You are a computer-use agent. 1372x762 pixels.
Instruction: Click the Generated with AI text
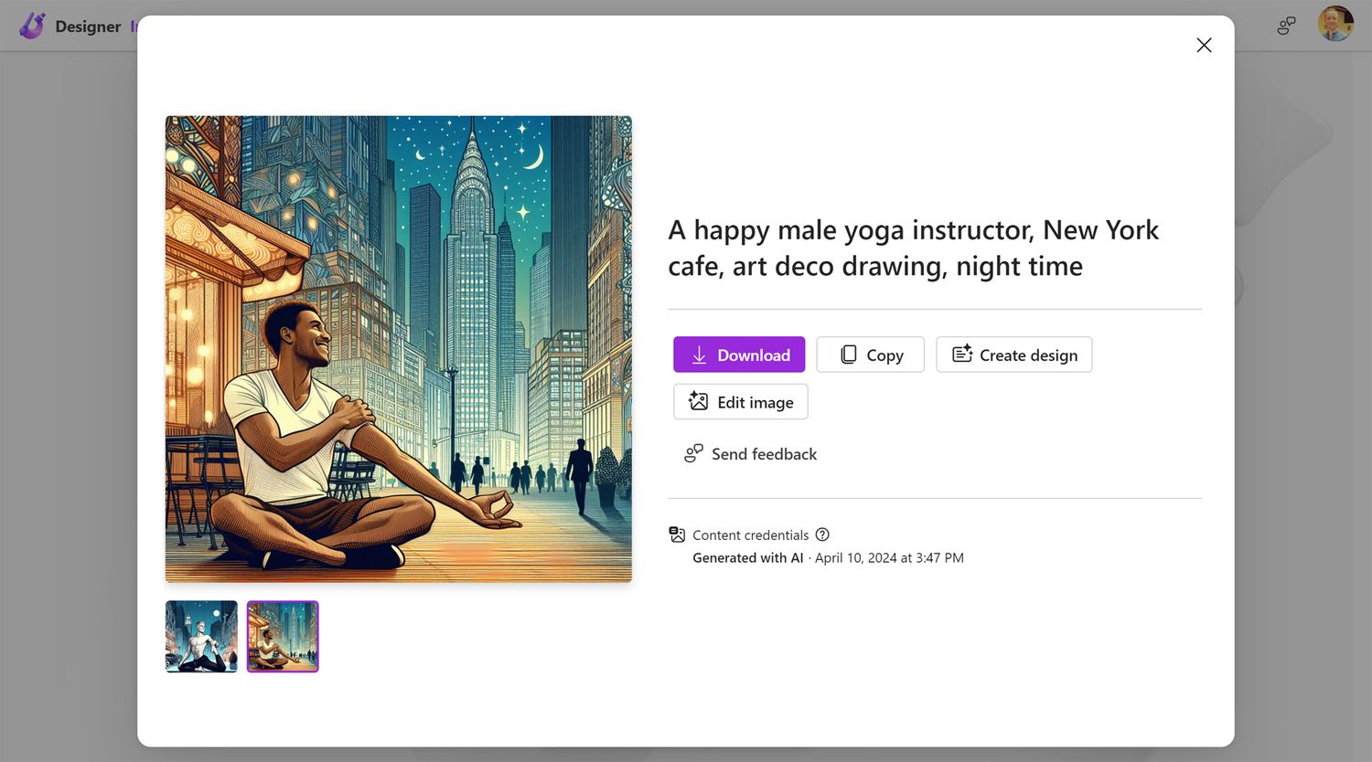pyautogui.click(x=747, y=558)
